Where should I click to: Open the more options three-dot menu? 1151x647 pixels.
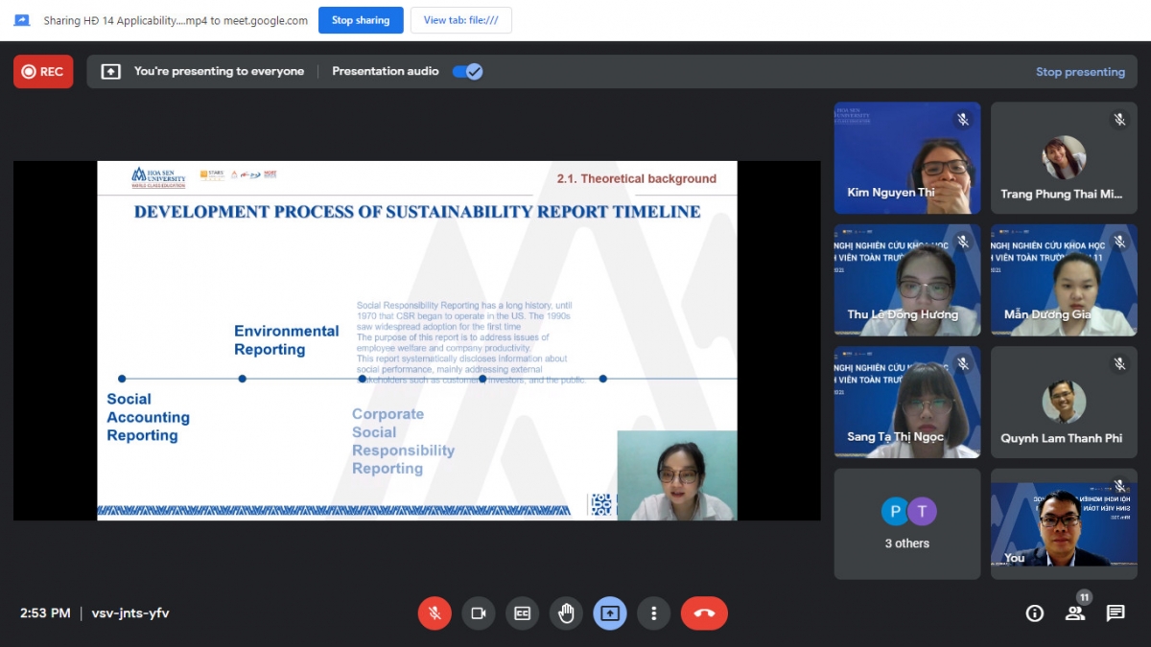[654, 613]
